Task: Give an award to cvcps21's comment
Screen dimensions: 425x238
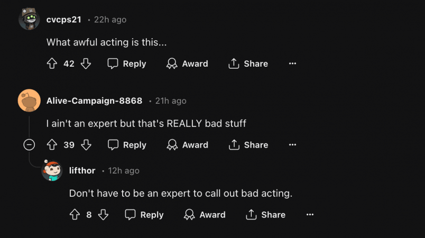Action: click(187, 63)
